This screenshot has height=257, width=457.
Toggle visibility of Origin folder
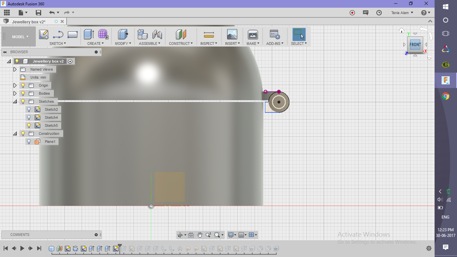point(23,85)
